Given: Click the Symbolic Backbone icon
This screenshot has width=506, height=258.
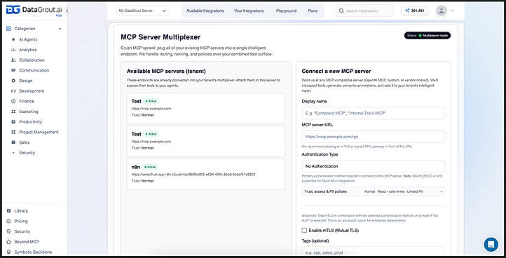Looking at the screenshot, I should [8, 252].
